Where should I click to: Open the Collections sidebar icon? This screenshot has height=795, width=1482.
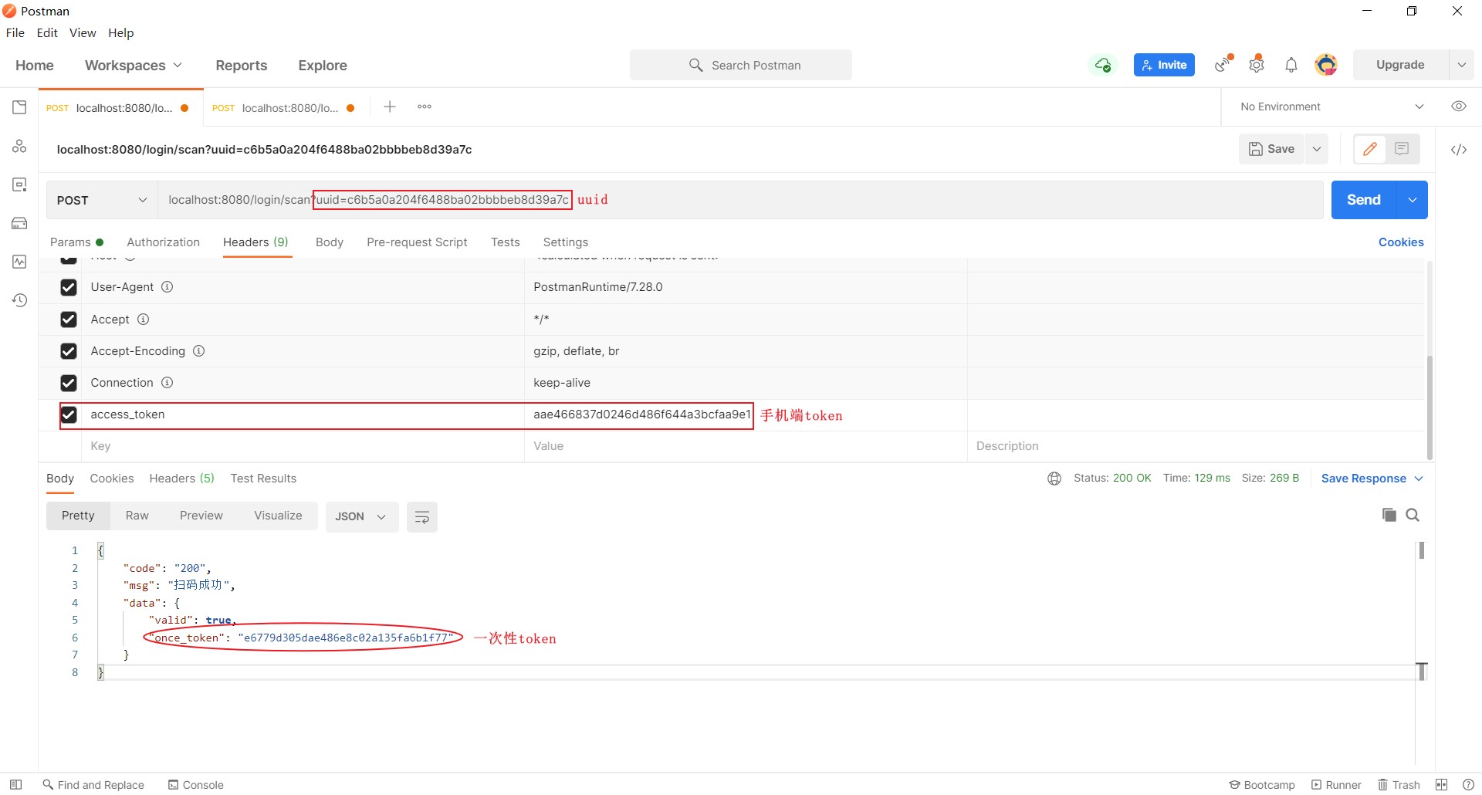[19, 107]
